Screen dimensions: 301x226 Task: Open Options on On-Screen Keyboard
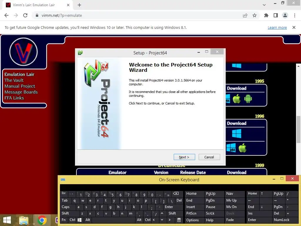click(x=194, y=220)
